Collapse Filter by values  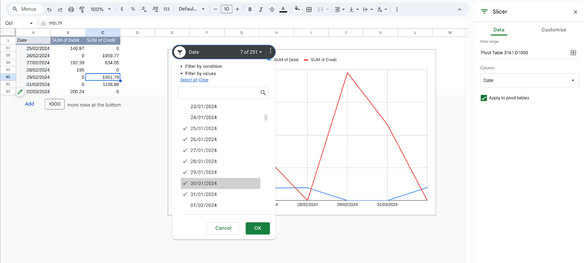198,74
